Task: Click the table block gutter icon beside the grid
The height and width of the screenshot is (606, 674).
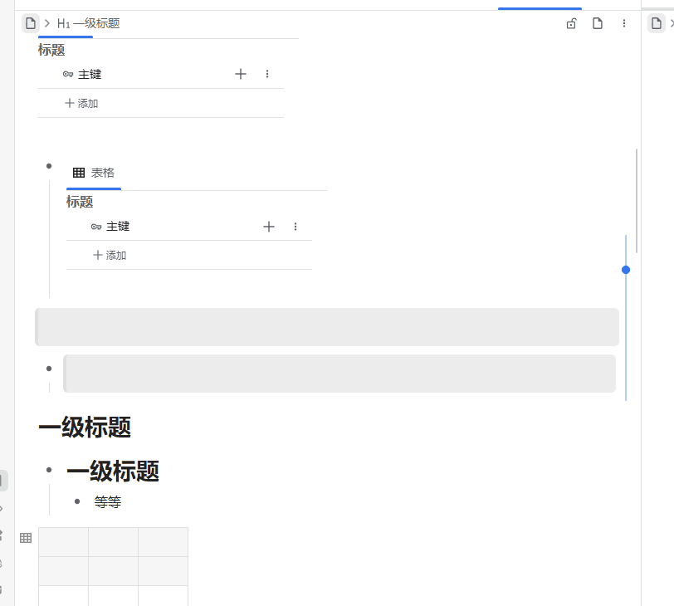Action: point(26,537)
